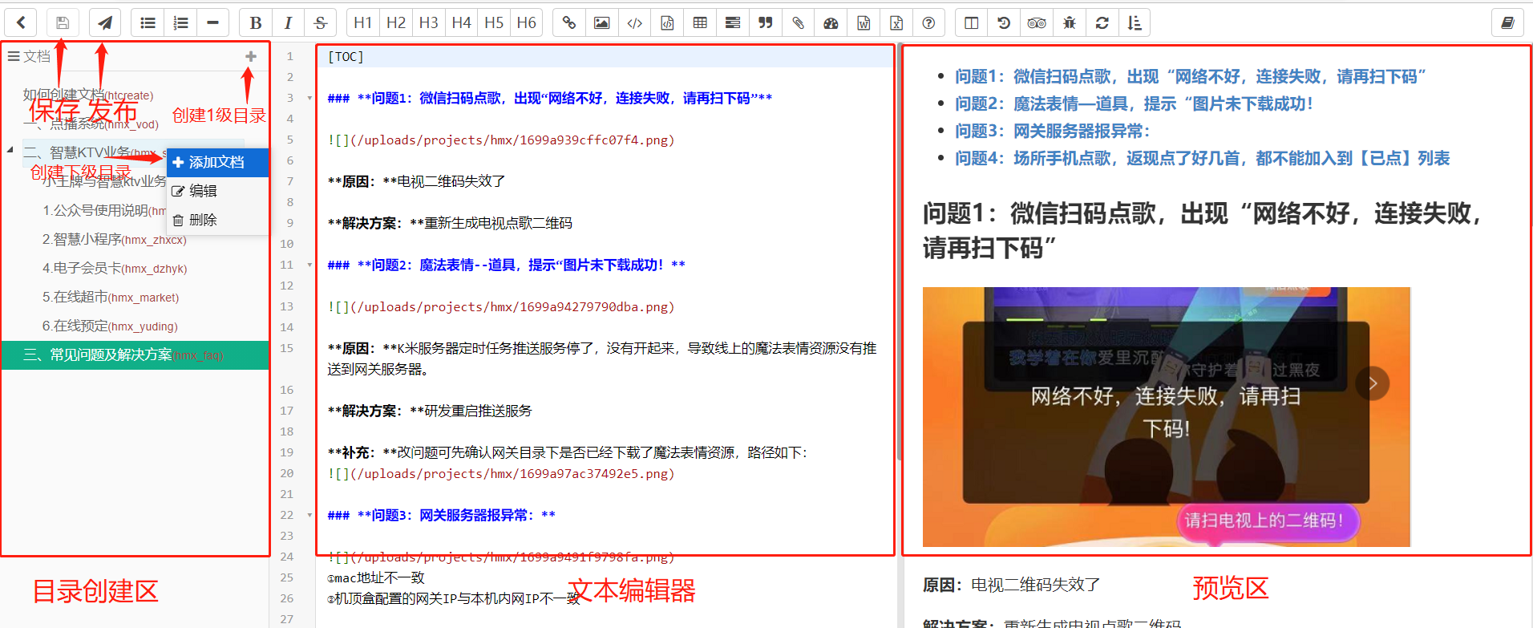Image resolution: width=1533 pixels, height=628 pixels.
Task: Click editor text **解决方案：**研发重启推送服务
Action: click(x=430, y=411)
